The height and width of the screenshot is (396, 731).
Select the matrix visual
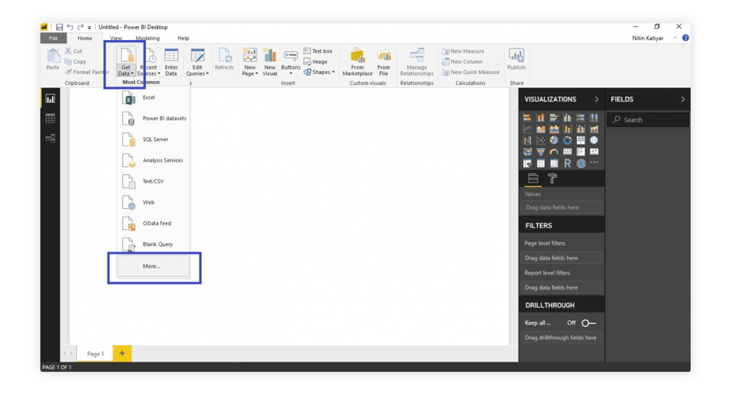point(554,164)
